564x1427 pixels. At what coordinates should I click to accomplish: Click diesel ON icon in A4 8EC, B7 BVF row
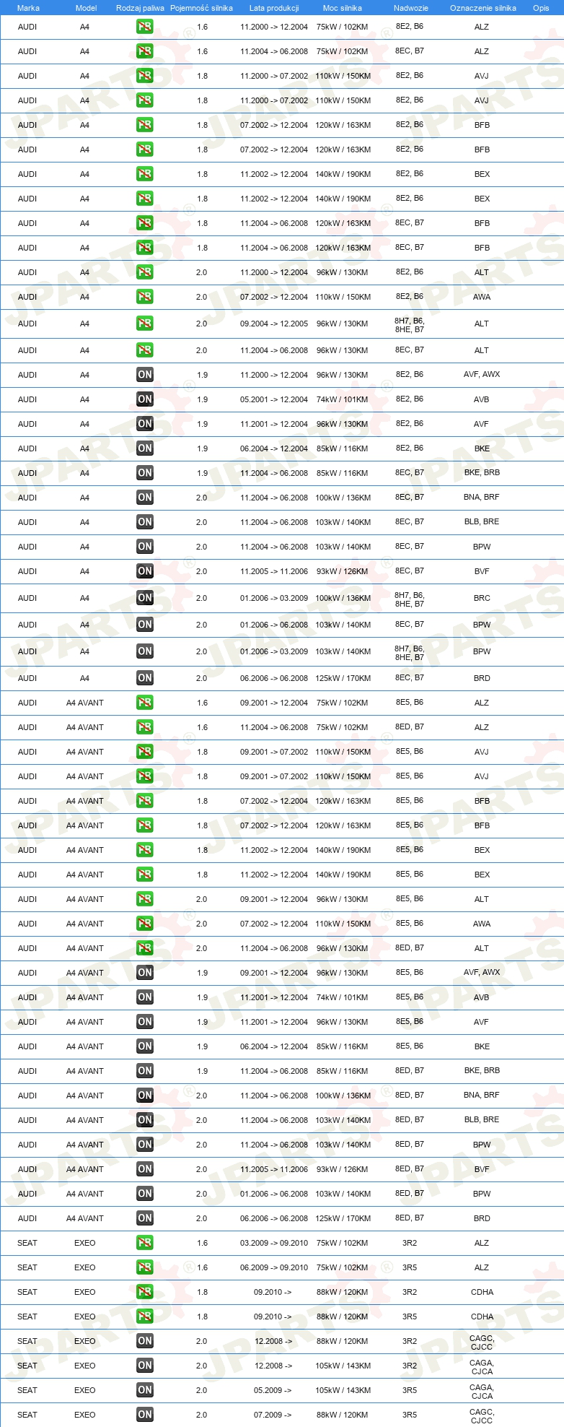click(x=145, y=571)
